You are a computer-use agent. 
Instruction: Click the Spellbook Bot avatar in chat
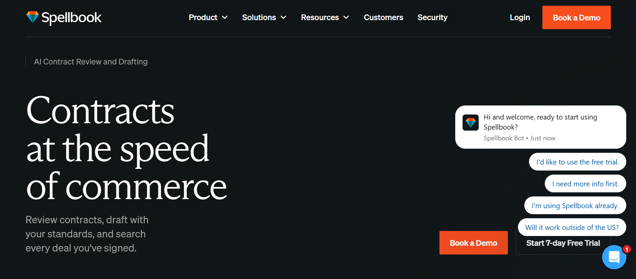pyautogui.click(x=470, y=123)
